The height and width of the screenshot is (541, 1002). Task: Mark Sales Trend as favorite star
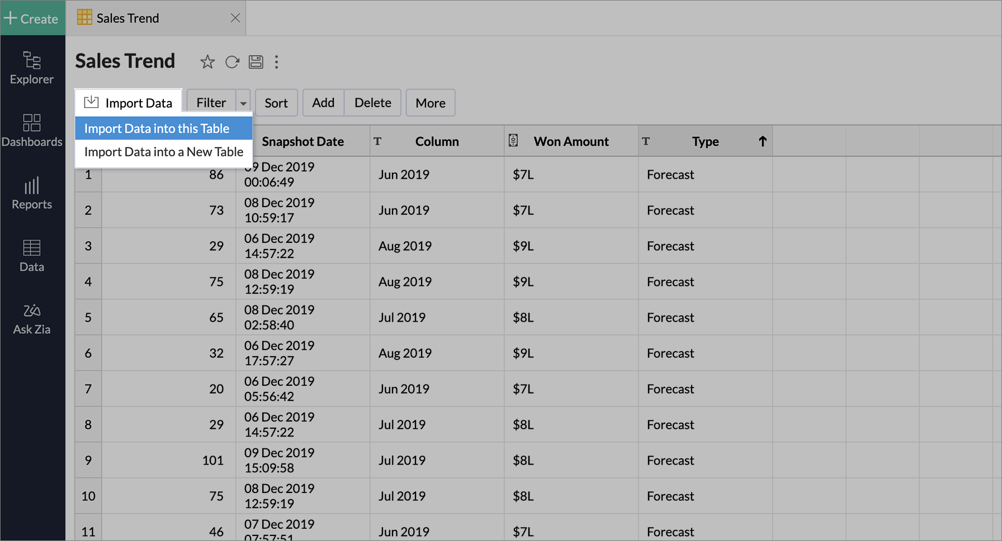point(207,62)
